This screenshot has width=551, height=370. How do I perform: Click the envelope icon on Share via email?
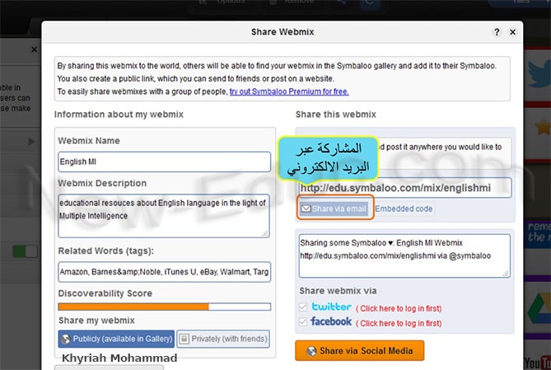(306, 208)
